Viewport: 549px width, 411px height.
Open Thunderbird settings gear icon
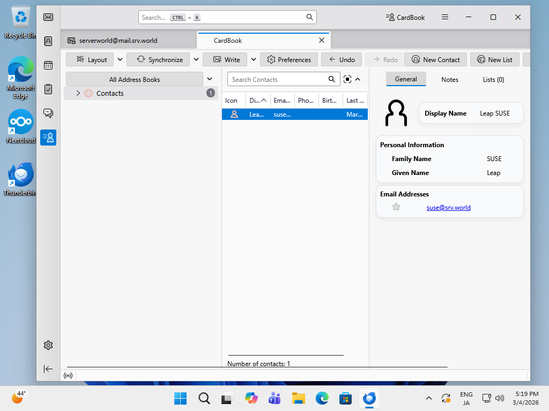[48, 345]
